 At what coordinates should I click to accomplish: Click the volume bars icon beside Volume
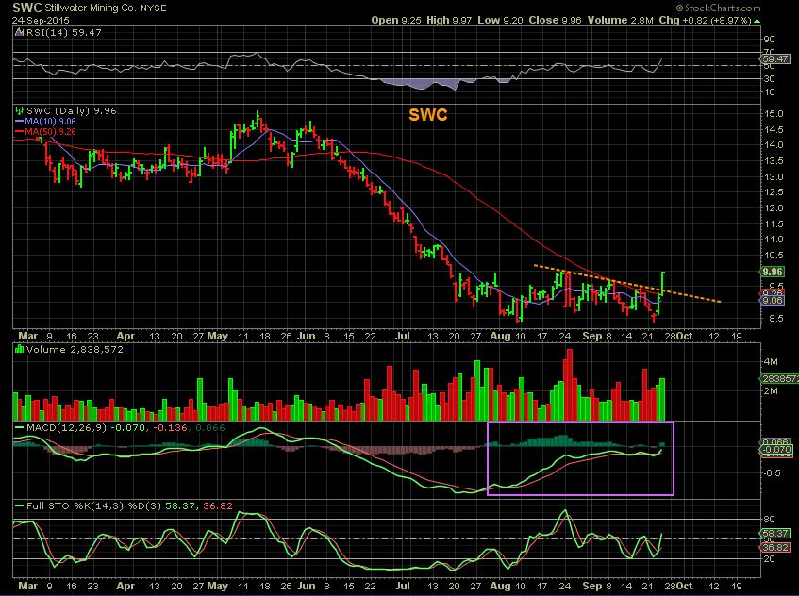click(x=20, y=349)
